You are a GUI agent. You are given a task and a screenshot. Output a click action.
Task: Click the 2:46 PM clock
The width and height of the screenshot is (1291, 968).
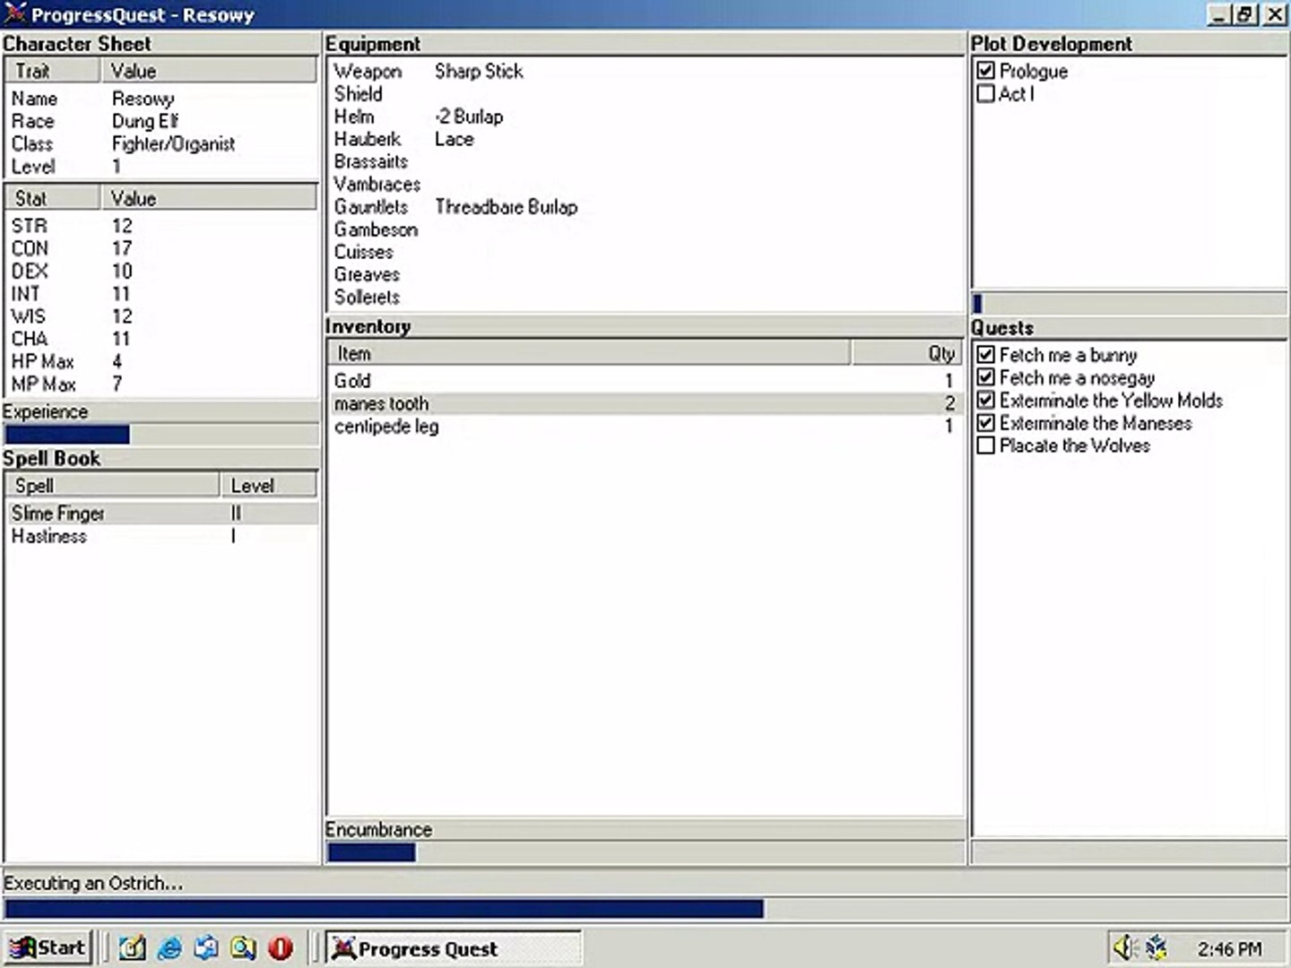(1229, 948)
